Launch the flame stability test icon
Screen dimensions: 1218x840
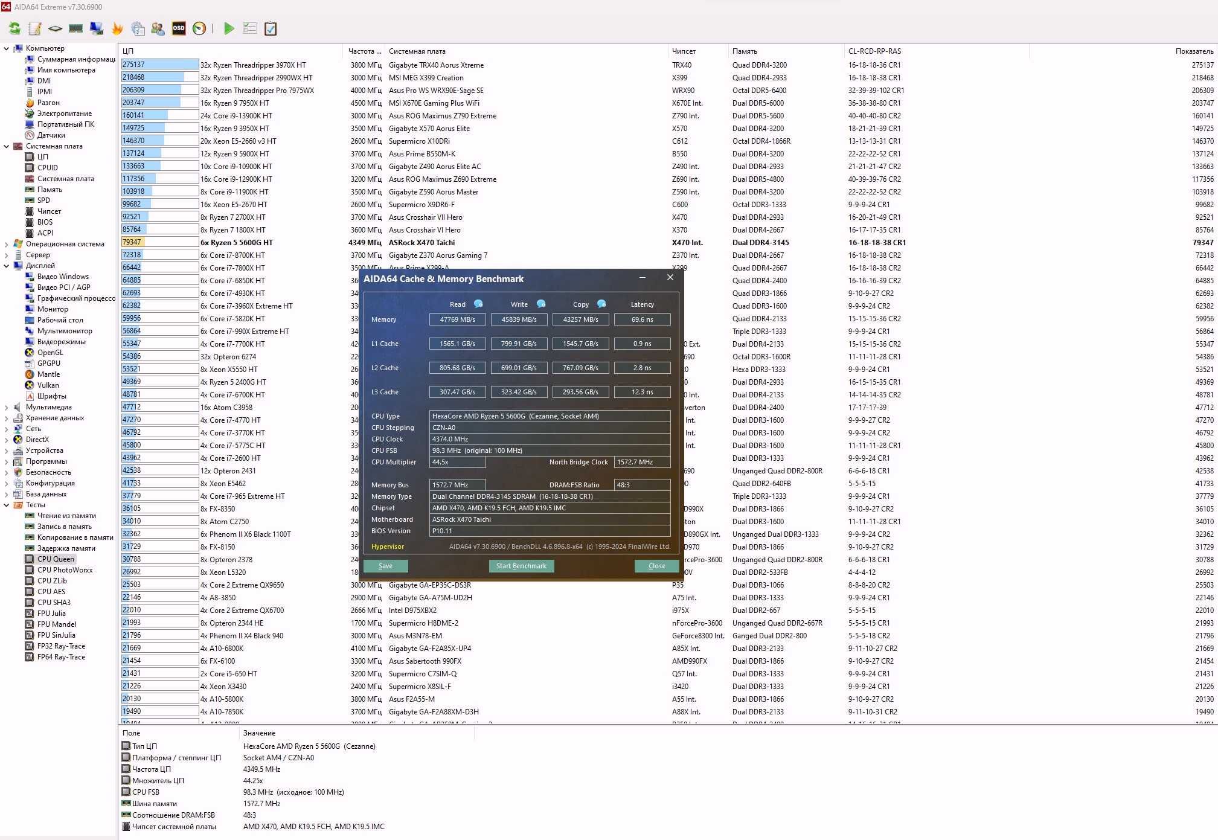click(x=117, y=28)
